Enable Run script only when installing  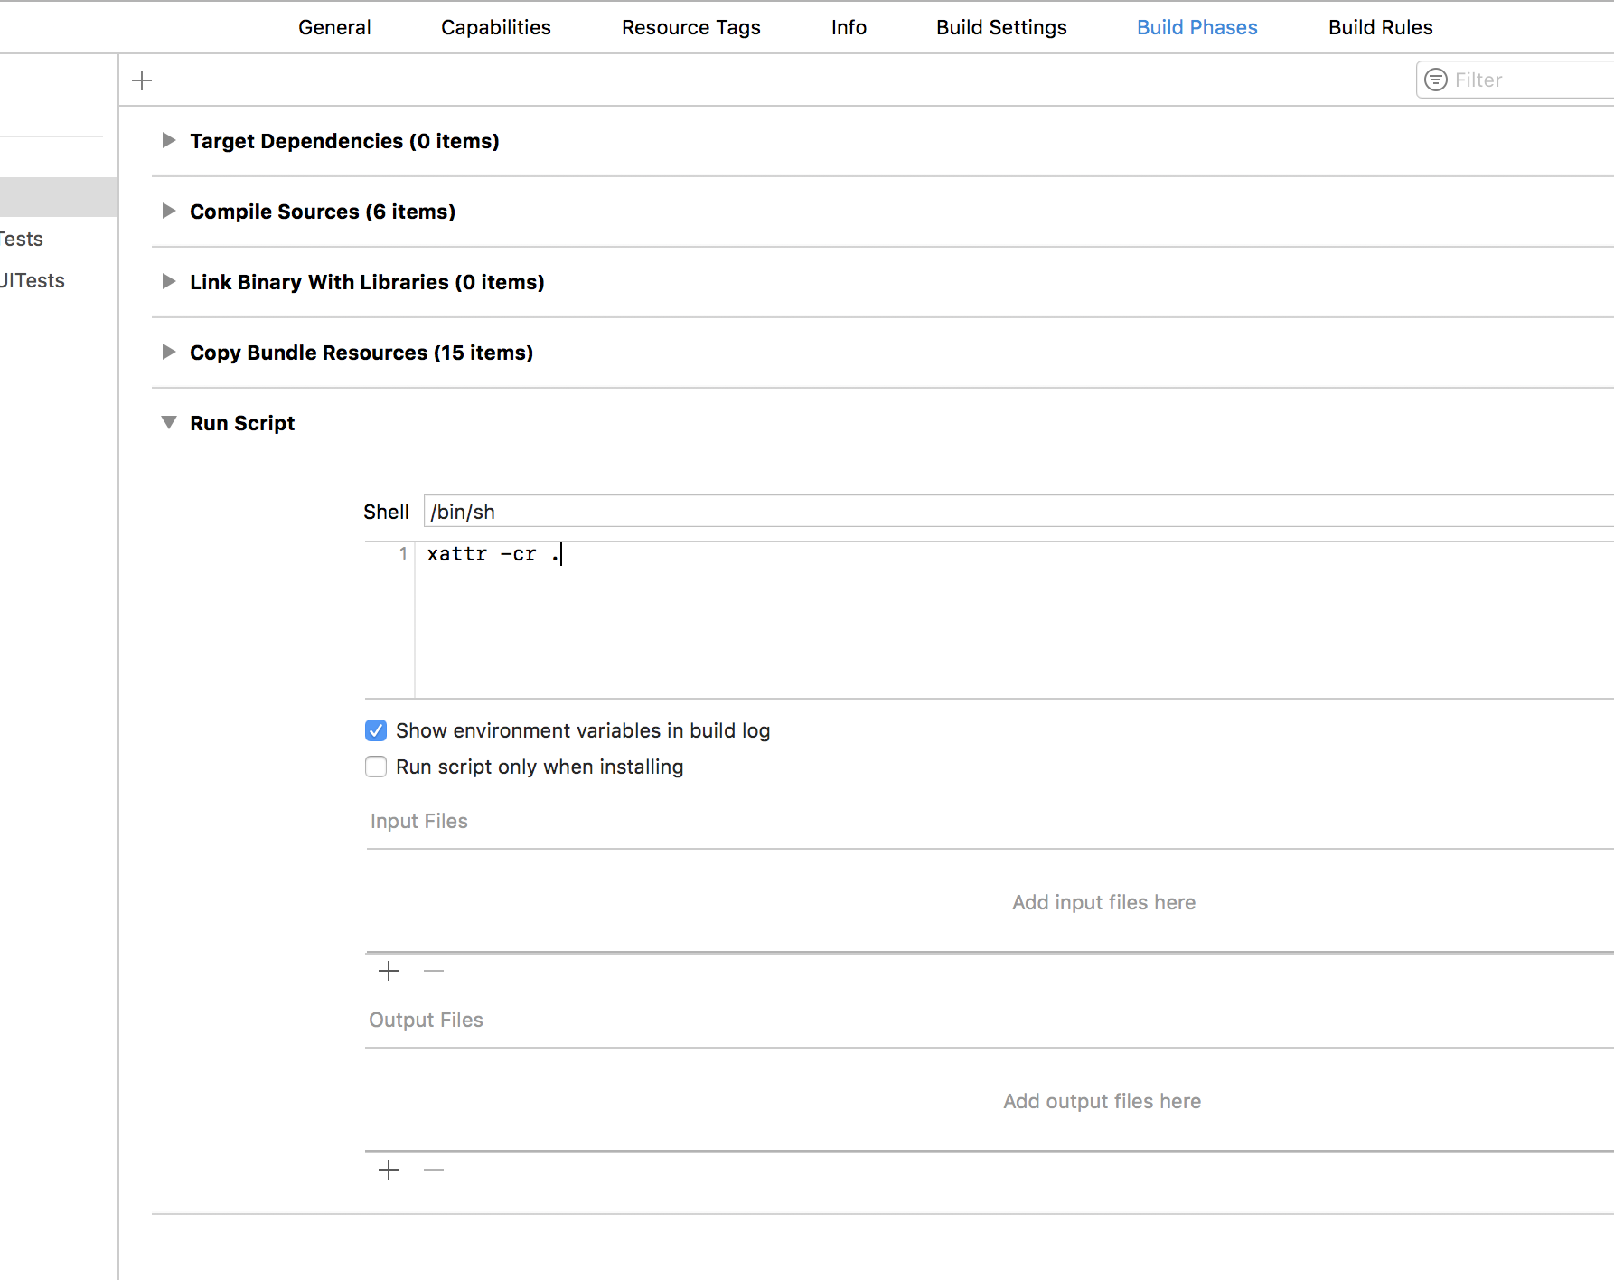[376, 767]
